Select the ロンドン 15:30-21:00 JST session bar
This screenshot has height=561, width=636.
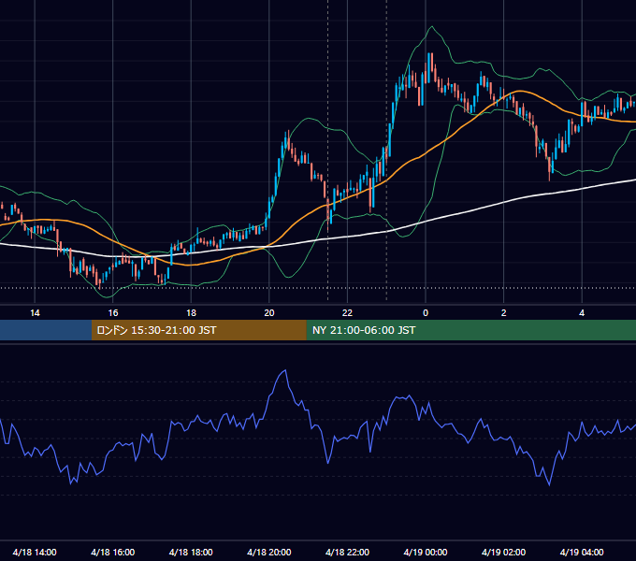coord(198,330)
